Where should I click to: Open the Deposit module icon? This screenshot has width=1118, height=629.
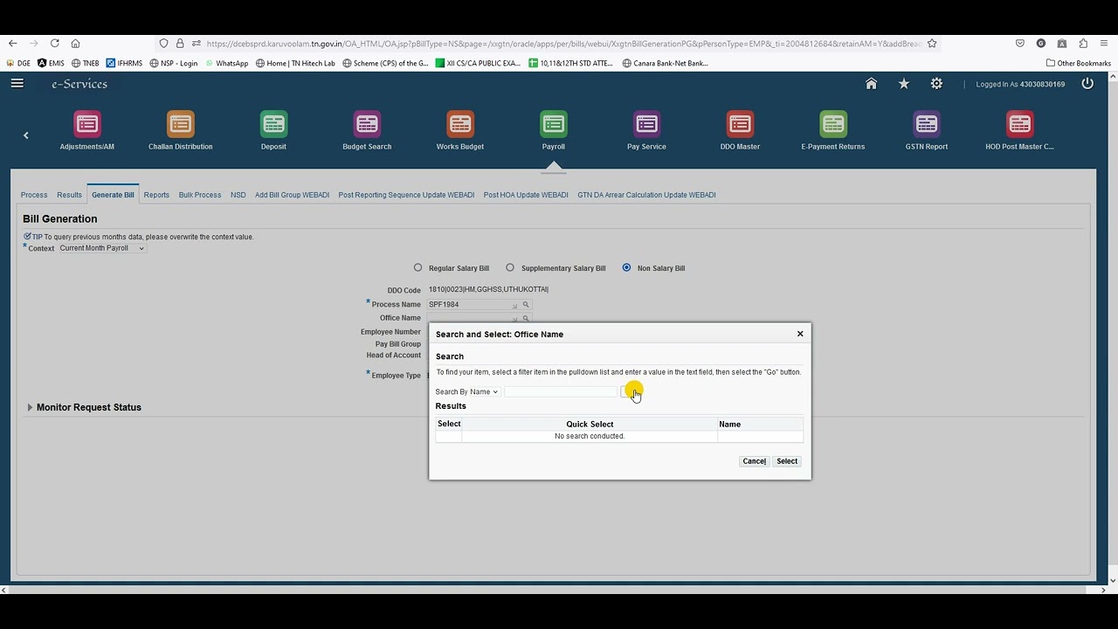click(273, 124)
